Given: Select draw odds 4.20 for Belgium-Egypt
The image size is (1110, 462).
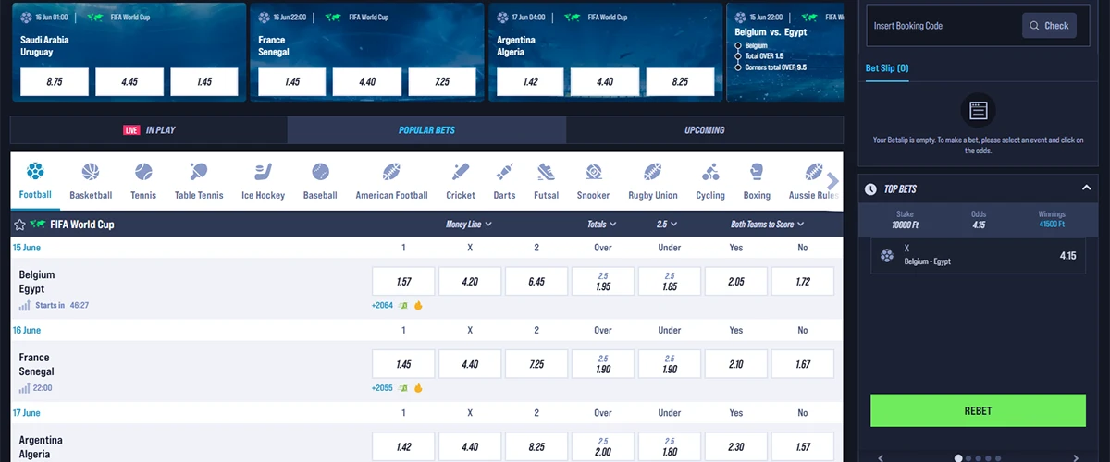Looking at the screenshot, I should tap(470, 282).
